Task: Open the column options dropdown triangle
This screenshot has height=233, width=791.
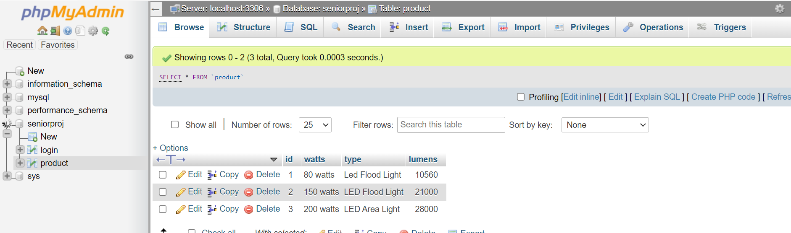Action: [x=274, y=160]
